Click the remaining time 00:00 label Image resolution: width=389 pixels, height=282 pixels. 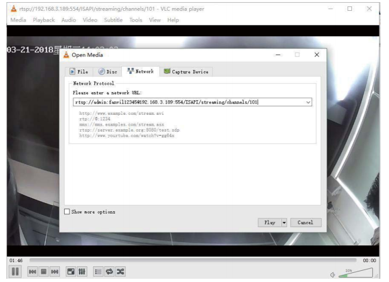point(370,260)
